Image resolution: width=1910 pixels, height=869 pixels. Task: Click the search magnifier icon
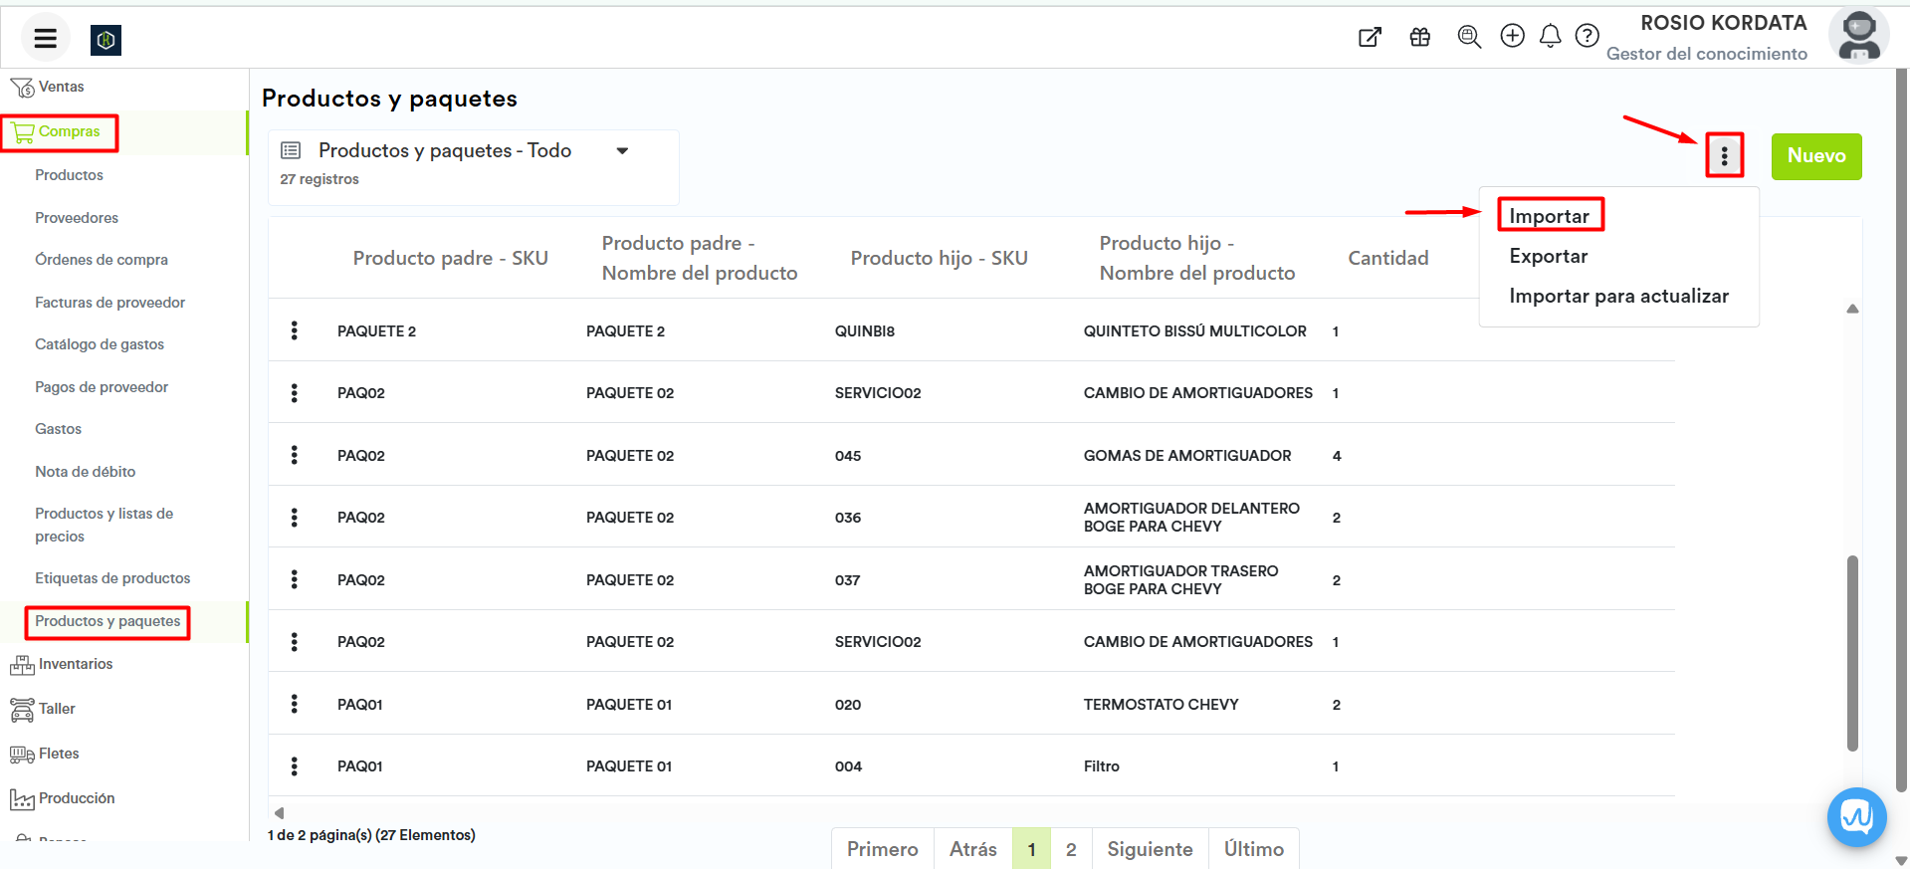(x=1468, y=37)
